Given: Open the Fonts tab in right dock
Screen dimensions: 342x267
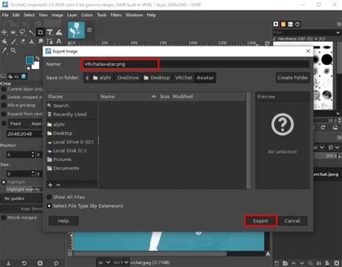Looking at the screenshot, I should coord(290,24).
